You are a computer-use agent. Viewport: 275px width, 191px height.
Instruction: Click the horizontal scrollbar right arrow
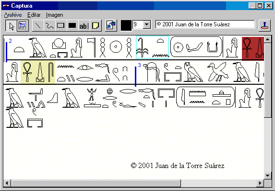pos(260,183)
